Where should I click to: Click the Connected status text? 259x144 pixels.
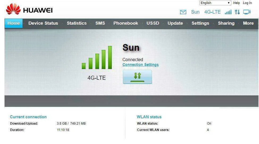(133, 60)
